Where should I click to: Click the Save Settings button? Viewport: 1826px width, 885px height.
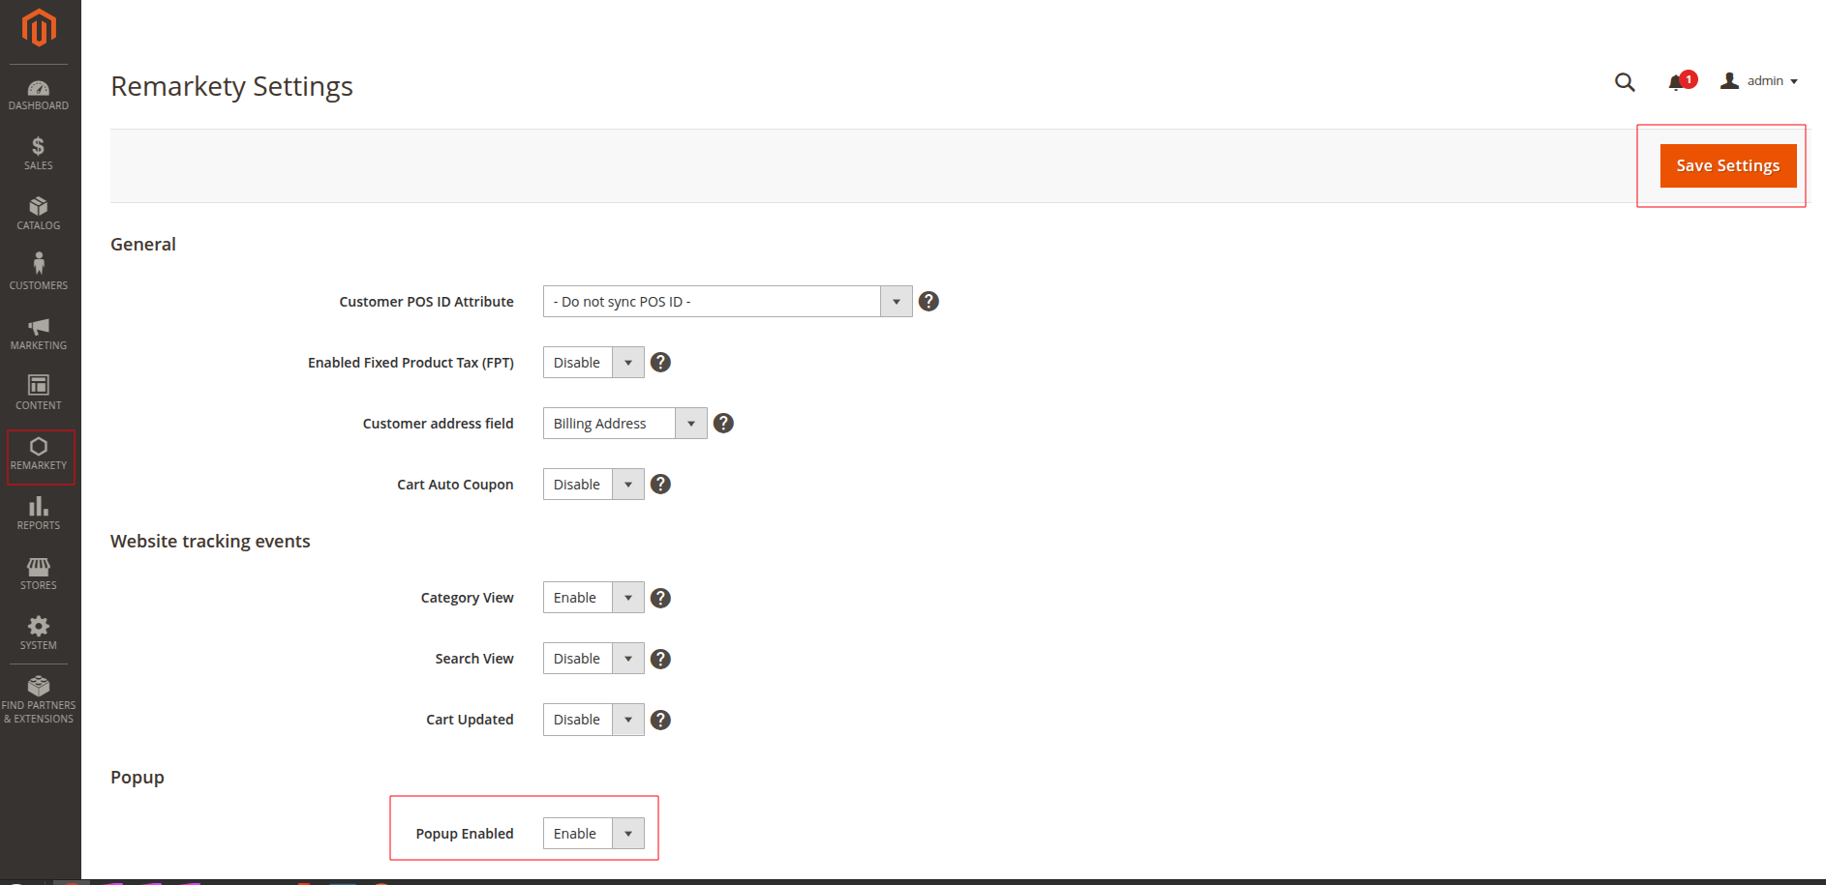[x=1728, y=165]
